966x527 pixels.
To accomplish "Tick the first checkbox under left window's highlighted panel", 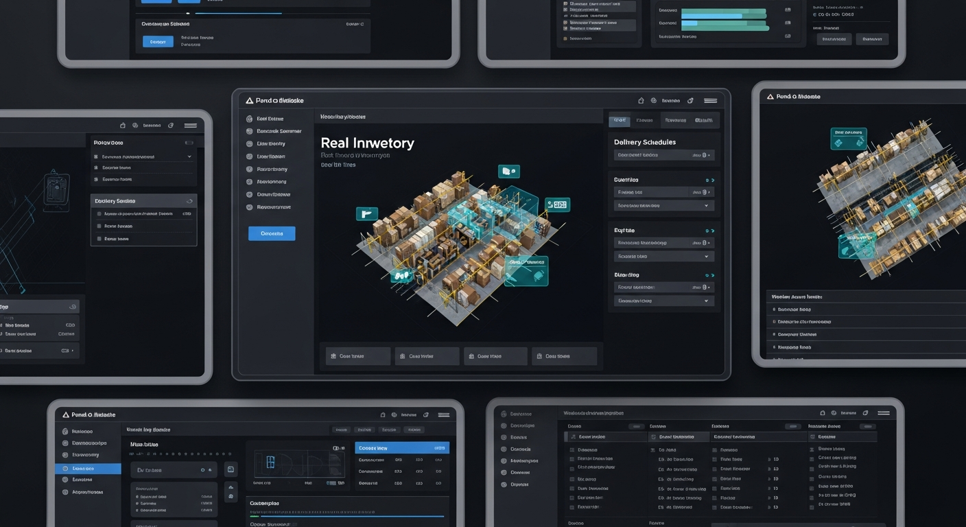I will 99,213.
